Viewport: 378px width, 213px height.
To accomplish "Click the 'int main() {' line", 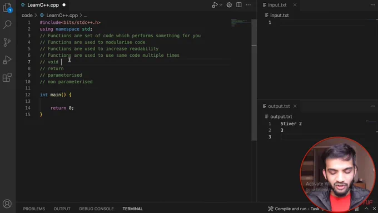I will (x=56, y=95).
